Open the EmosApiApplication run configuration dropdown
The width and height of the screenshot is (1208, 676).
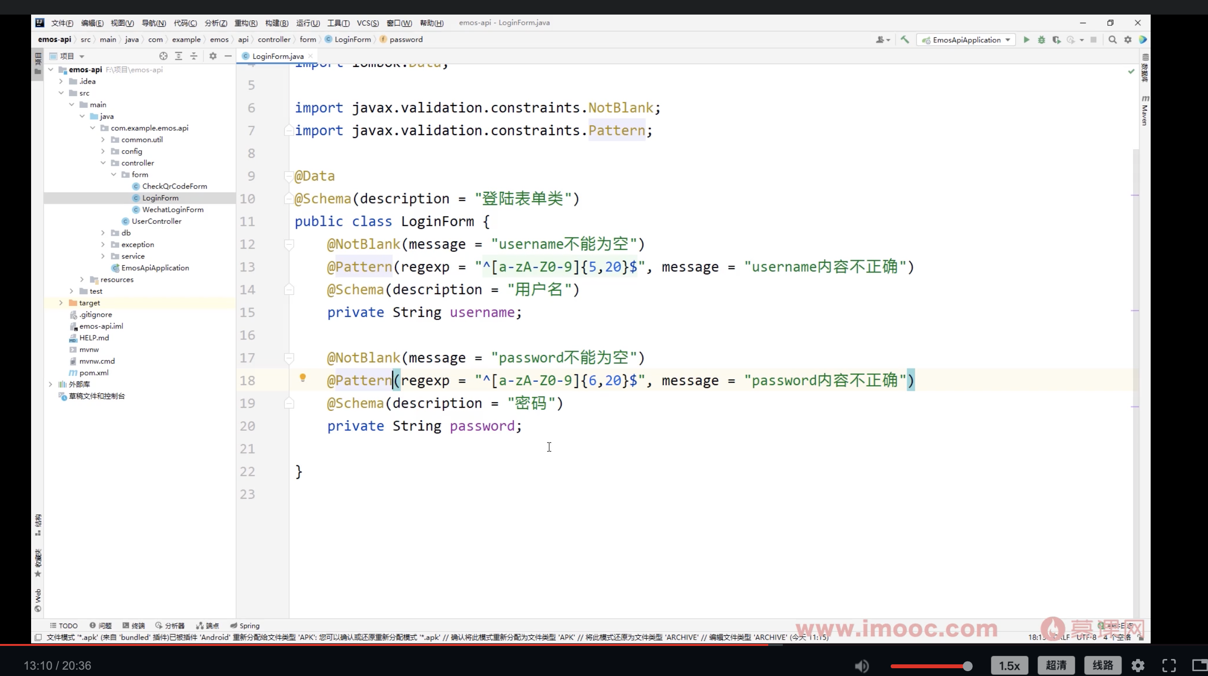(x=966, y=40)
